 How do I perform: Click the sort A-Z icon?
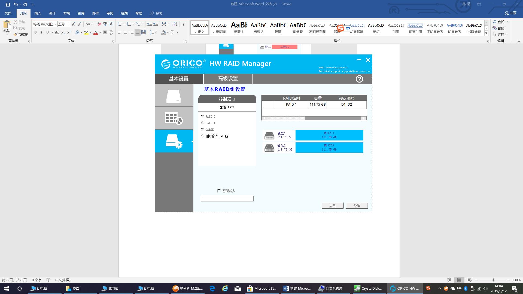coord(175,24)
